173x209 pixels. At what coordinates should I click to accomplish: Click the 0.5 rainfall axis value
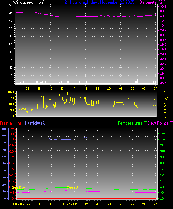tap(12, 169)
